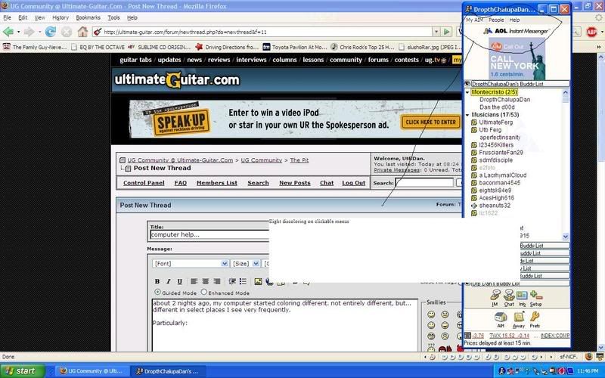Click New Posts link
This screenshot has height=378, width=605.
295,183
